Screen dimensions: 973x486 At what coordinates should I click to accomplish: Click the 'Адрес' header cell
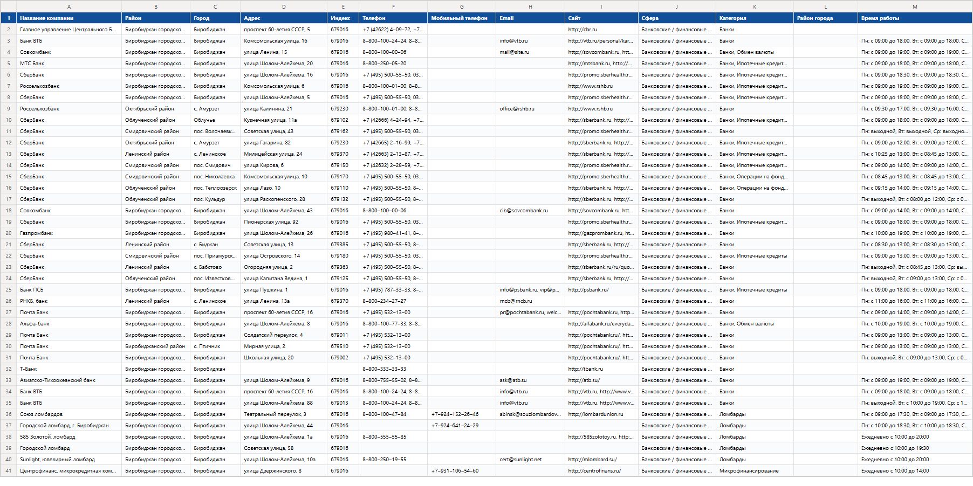[x=284, y=18]
